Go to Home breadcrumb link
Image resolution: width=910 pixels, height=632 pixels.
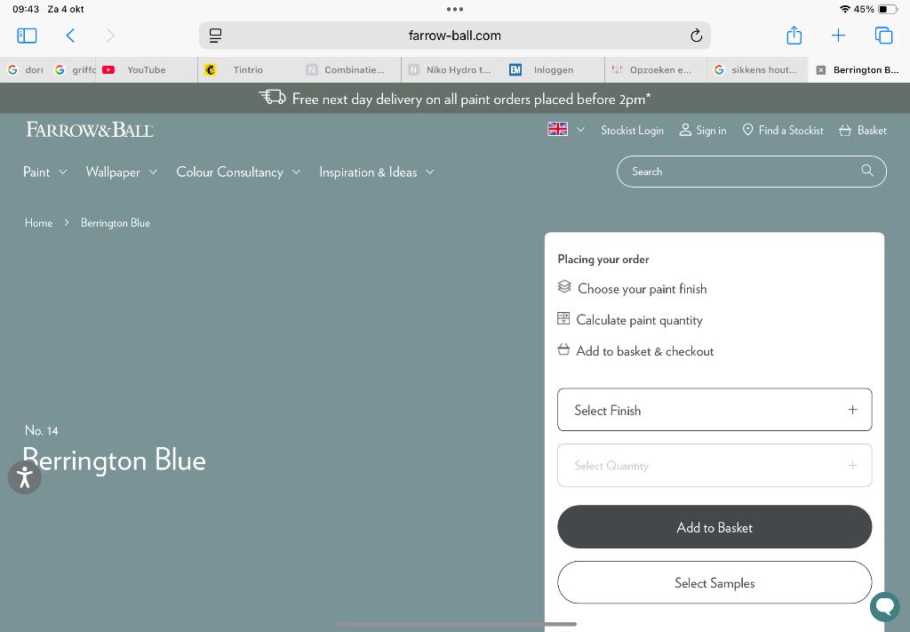(38, 222)
